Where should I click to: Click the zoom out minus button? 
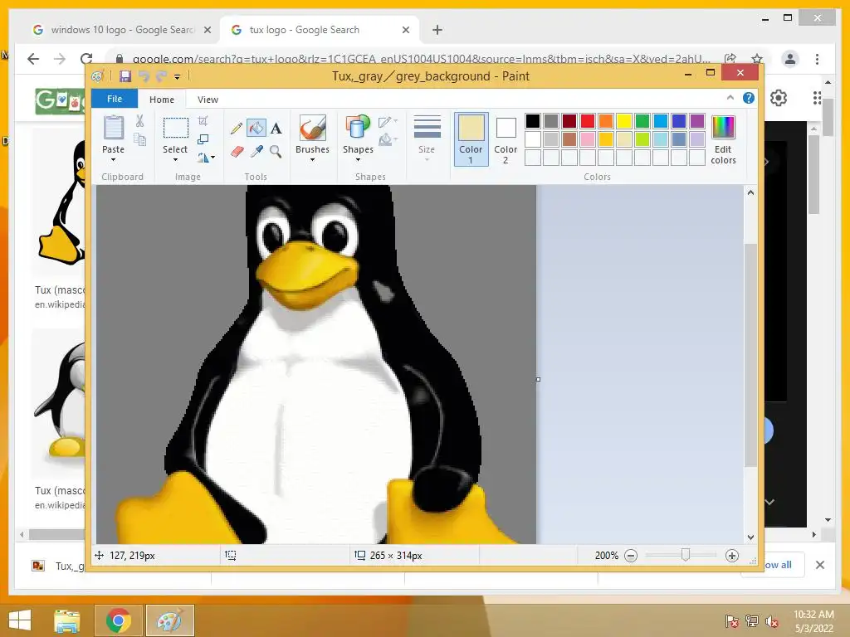click(631, 556)
